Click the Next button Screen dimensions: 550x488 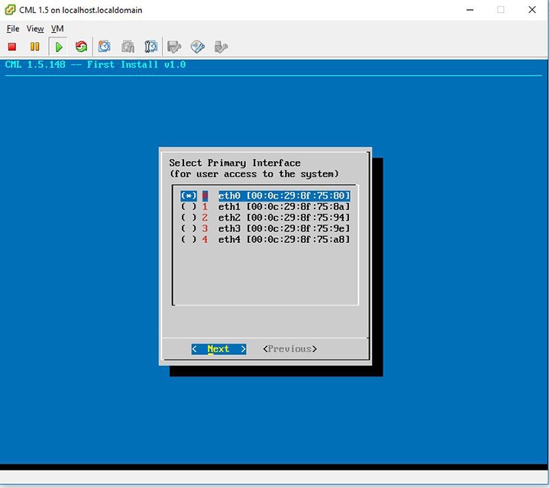[218, 349]
